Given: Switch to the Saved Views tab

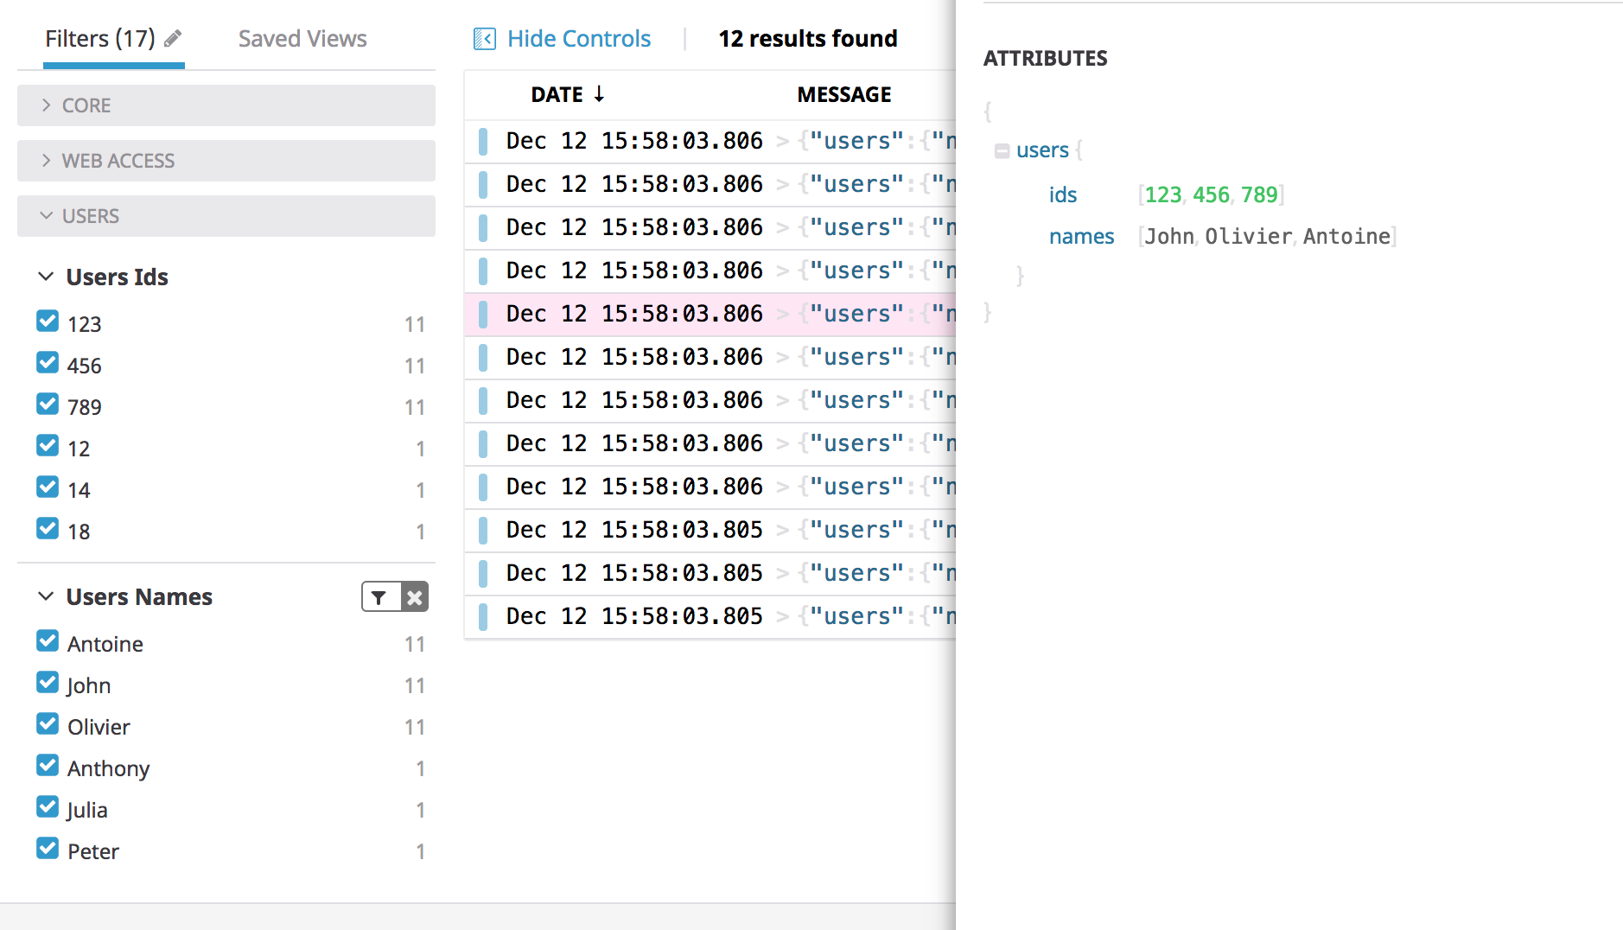Looking at the screenshot, I should (302, 39).
